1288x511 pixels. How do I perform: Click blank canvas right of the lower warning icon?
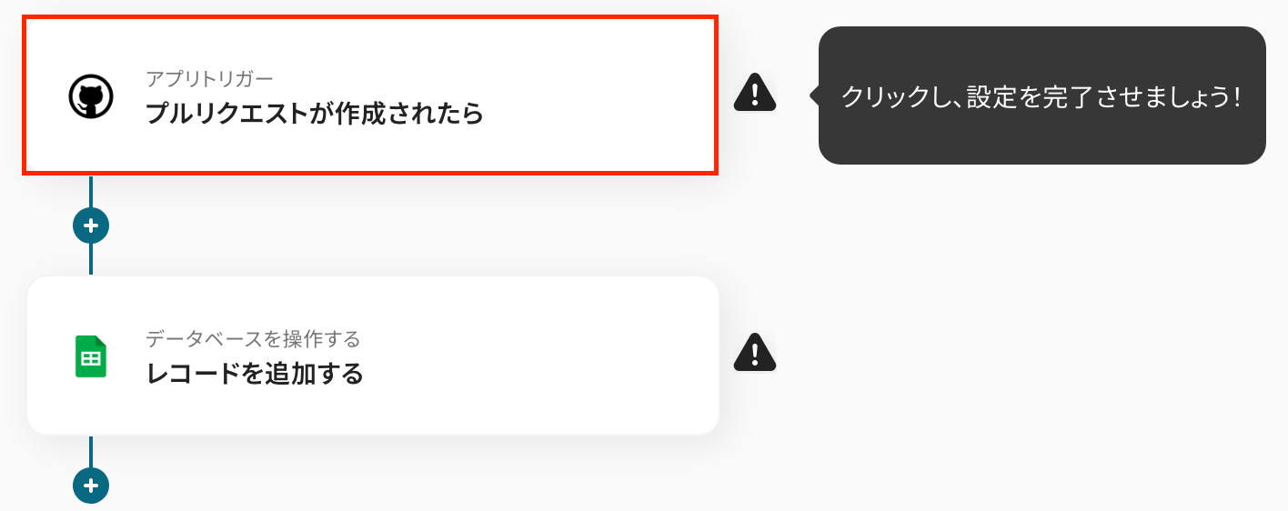(1001, 355)
